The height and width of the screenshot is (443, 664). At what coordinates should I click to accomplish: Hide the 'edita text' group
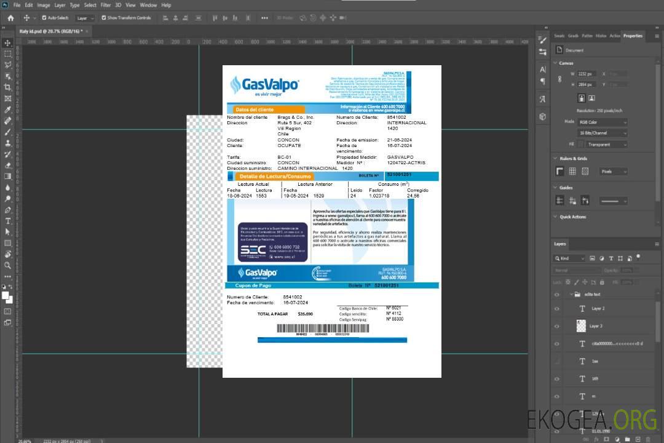click(557, 295)
